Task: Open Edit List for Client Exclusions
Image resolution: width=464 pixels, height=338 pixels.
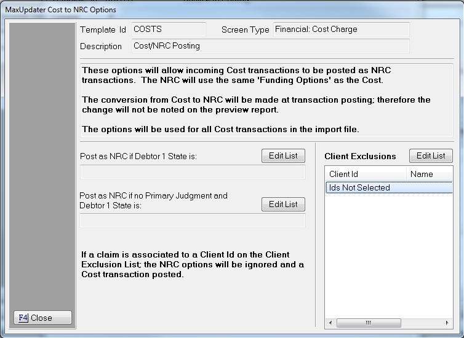Action: click(x=431, y=155)
